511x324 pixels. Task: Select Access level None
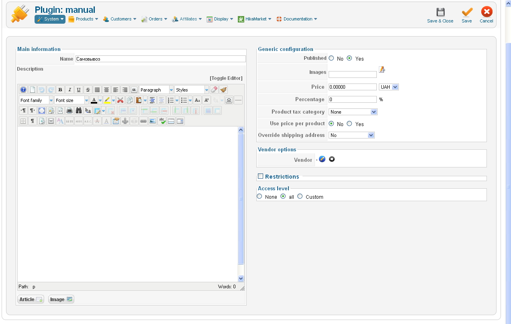tap(260, 196)
